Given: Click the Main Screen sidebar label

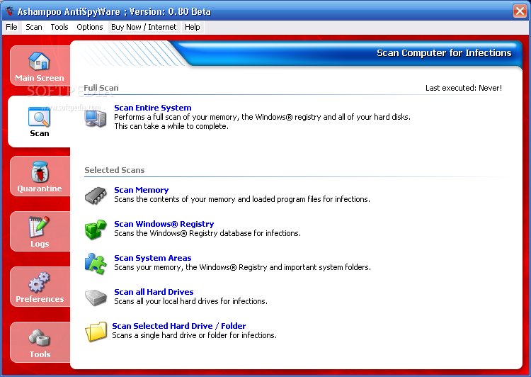Looking at the screenshot, I should (x=40, y=78).
